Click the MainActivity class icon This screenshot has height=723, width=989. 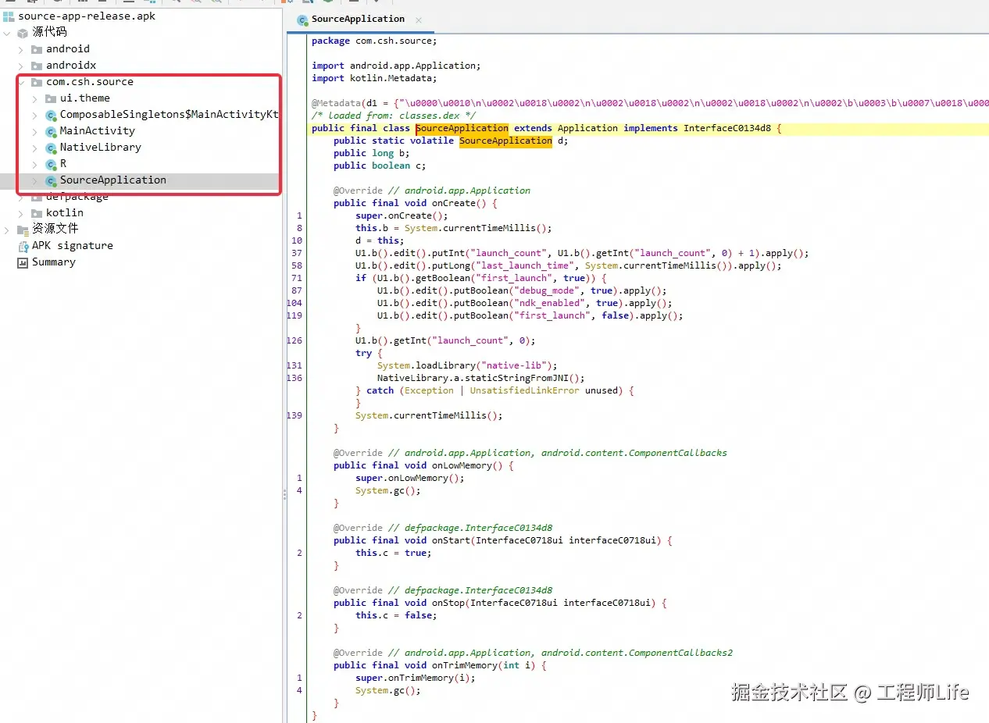point(51,131)
